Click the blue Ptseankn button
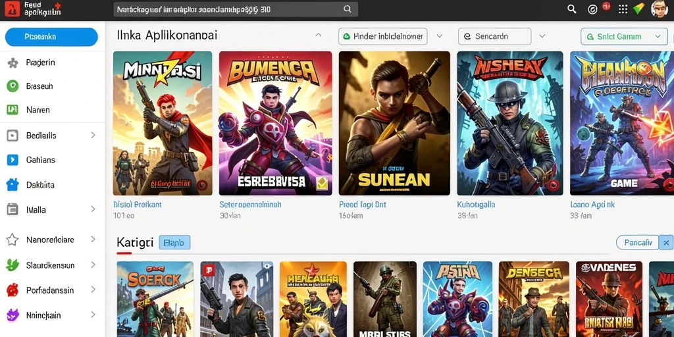The width and height of the screenshot is (674, 337). tap(51, 37)
